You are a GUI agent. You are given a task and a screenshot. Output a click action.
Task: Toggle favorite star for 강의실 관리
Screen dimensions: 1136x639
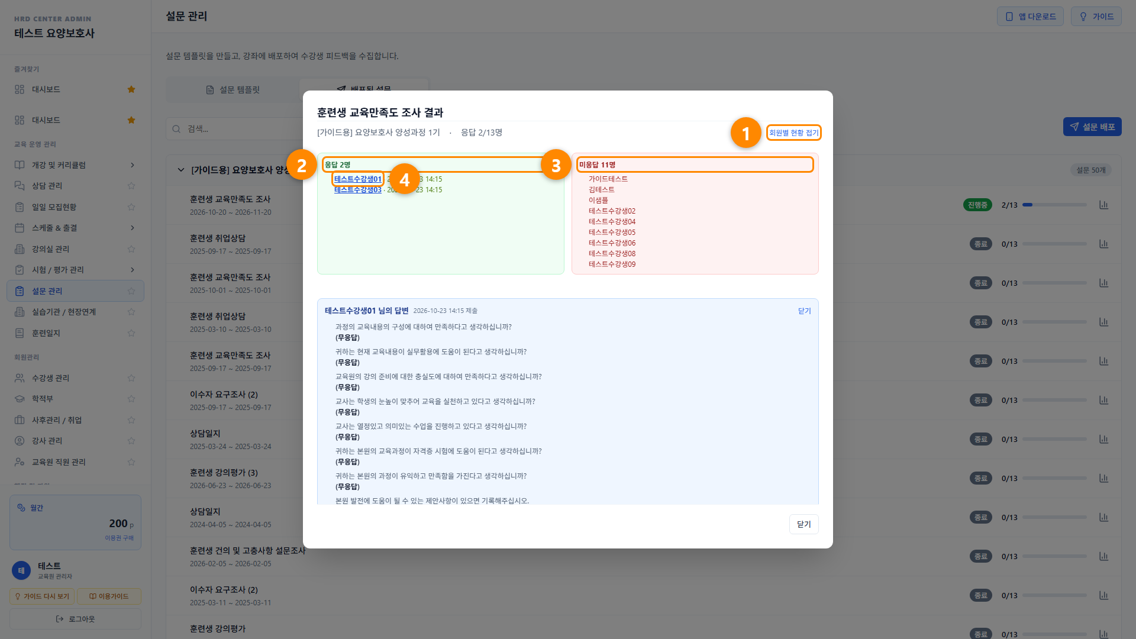coord(131,249)
